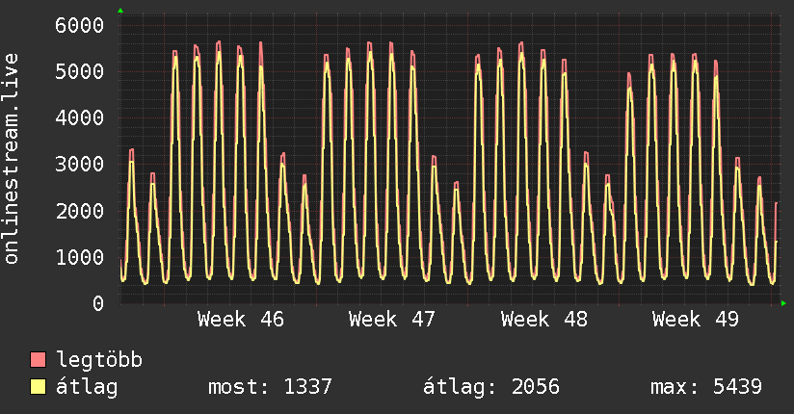Click the Week 49 x-axis label
Screen dimensions: 794x414
(695, 320)
